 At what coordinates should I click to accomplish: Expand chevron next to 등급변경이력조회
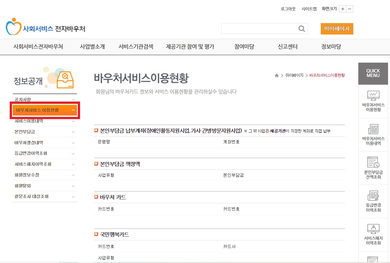pos(73,154)
